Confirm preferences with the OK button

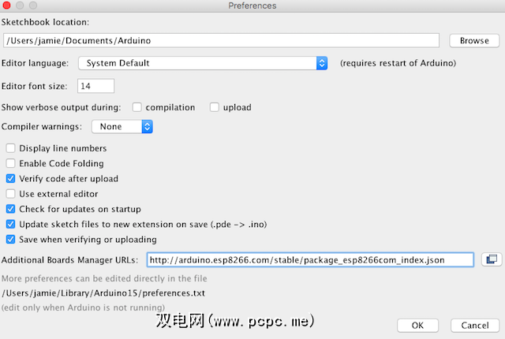(x=417, y=325)
